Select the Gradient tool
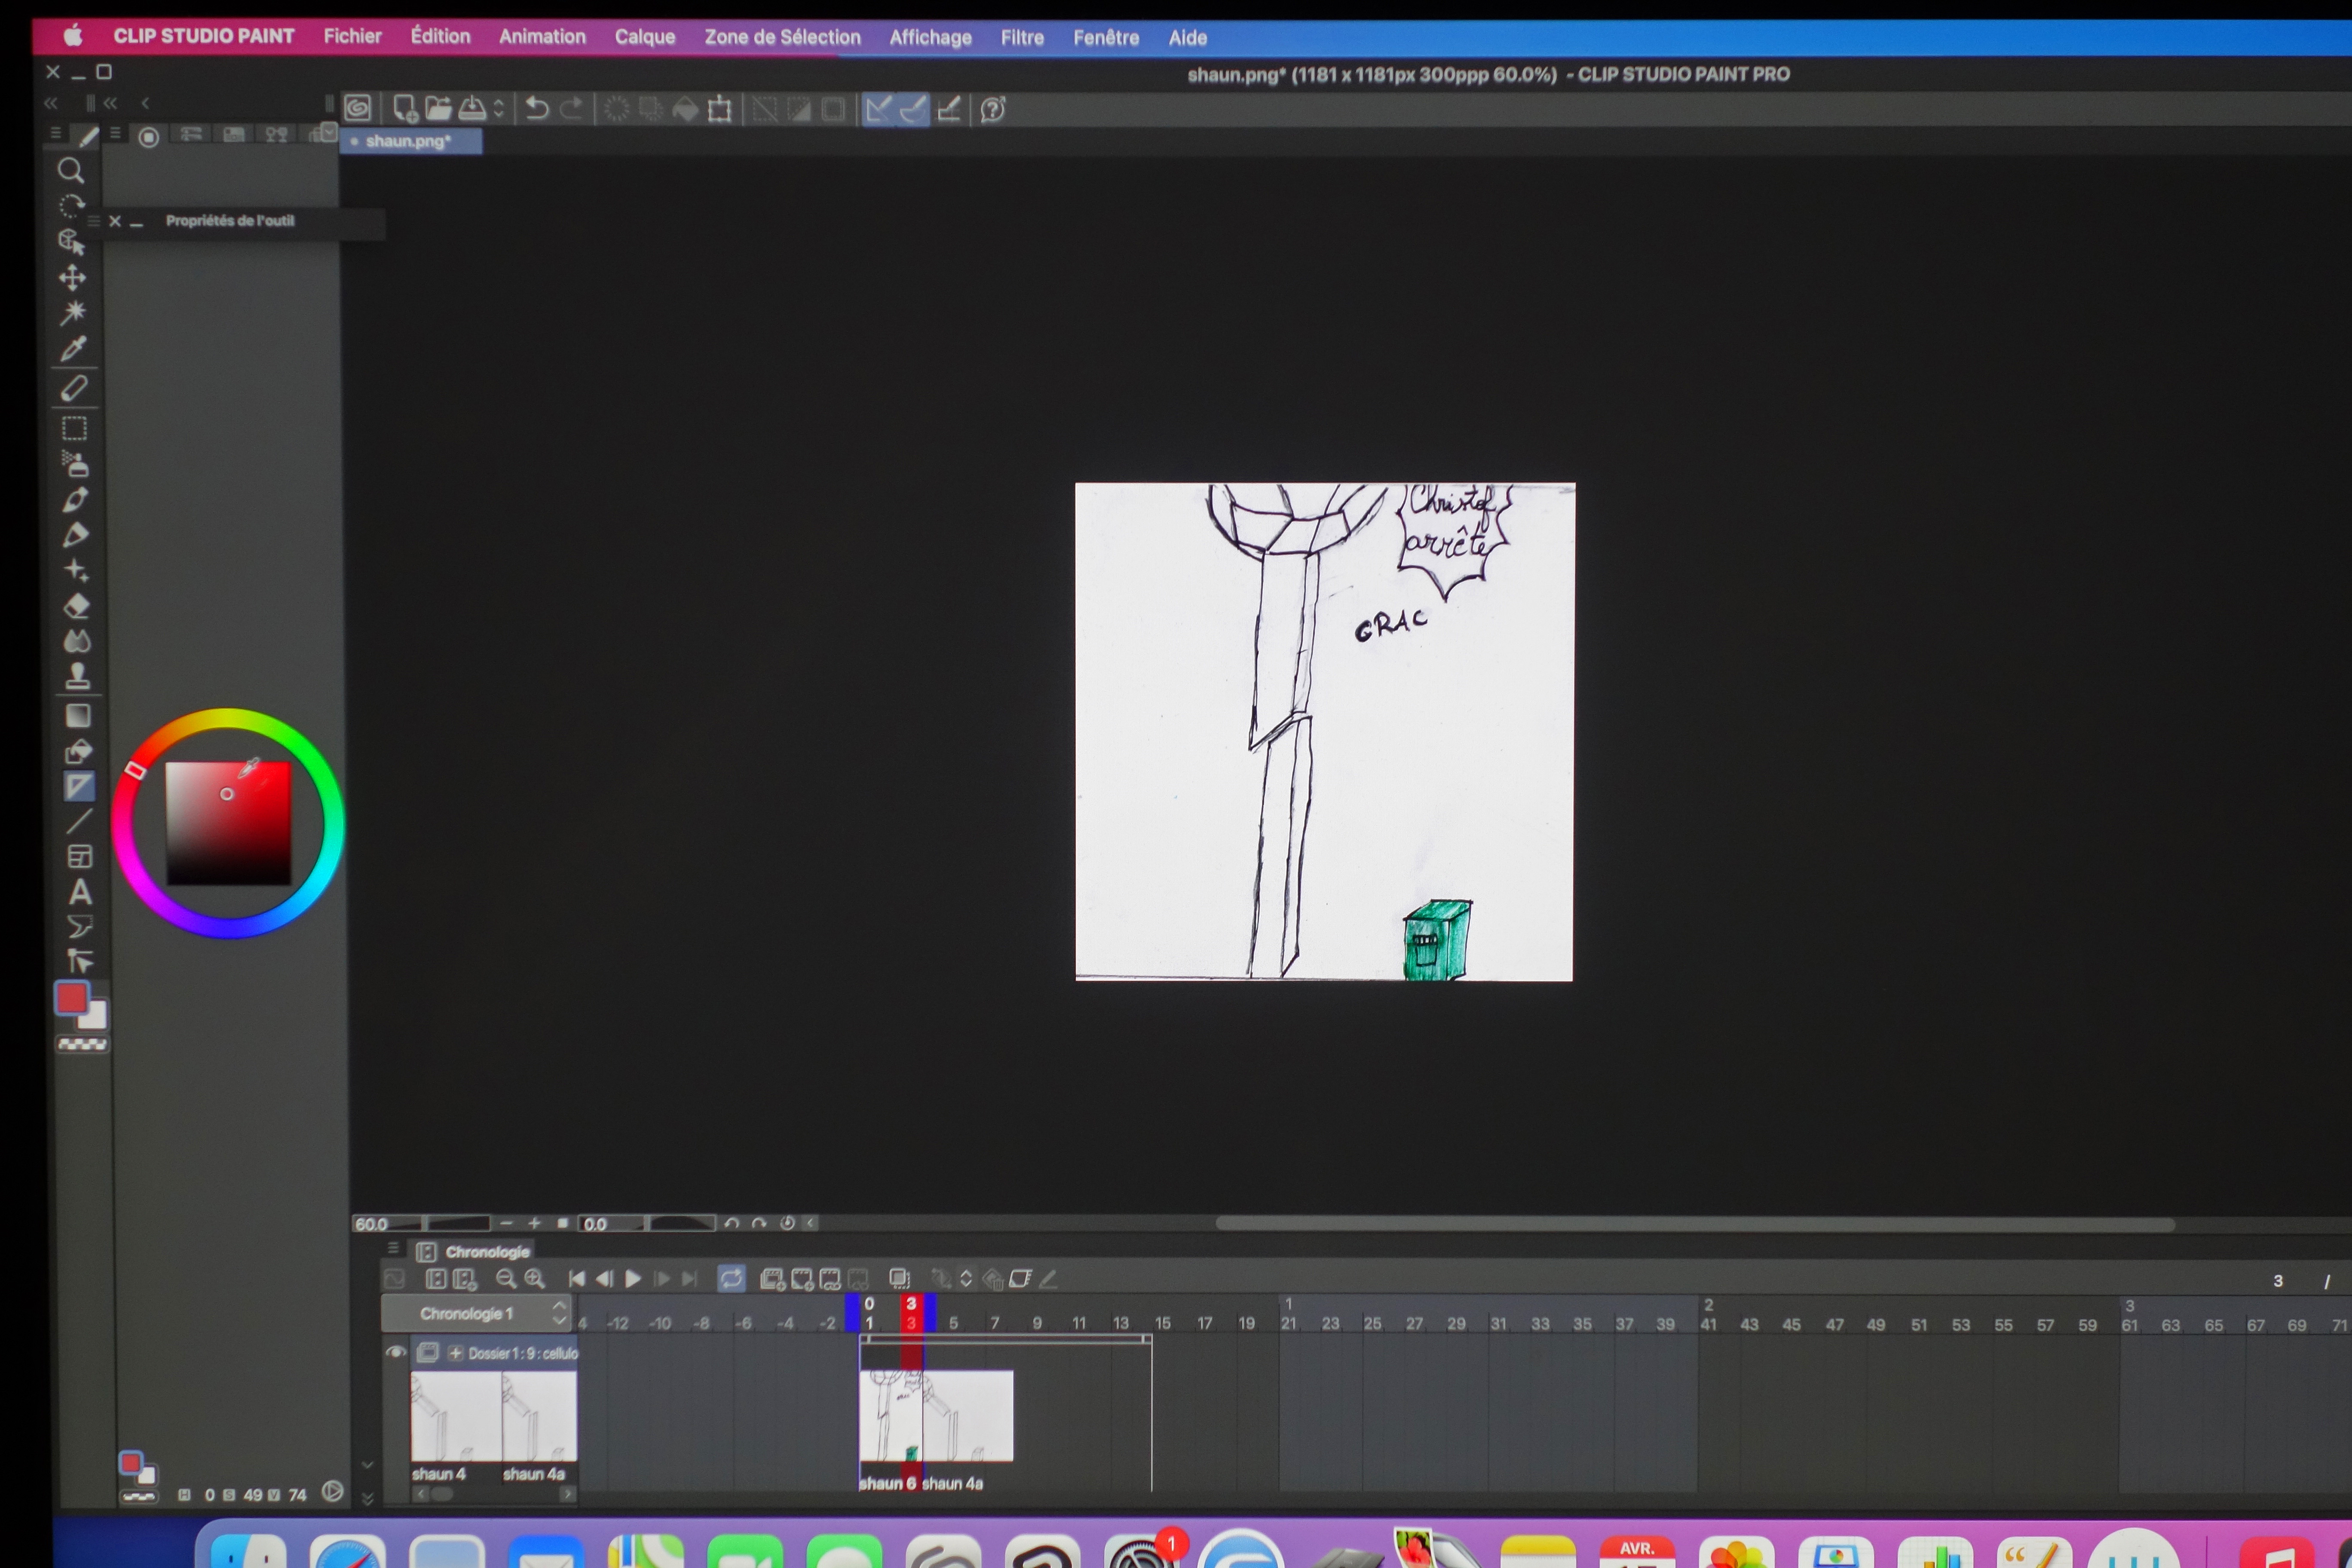Image resolution: width=2352 pixels, height=1568 pixels. (77, 716)
